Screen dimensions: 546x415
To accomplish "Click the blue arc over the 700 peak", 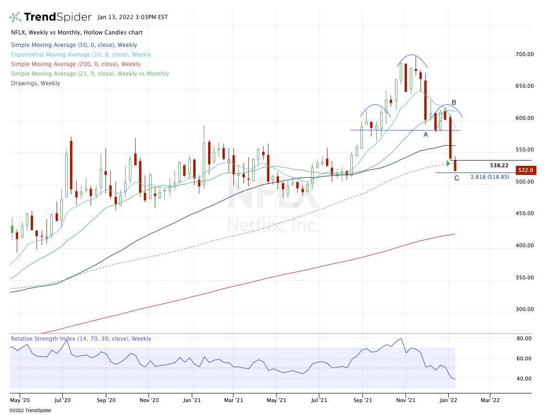I will coord(412,60).
